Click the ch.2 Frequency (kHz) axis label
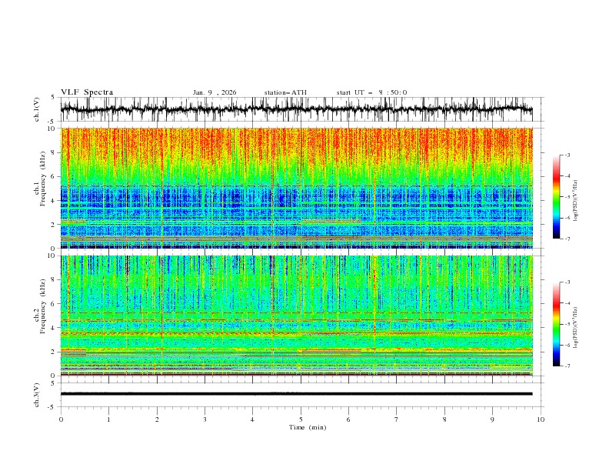The height and width of the screenshot is (471, 609). pyautogui.click(x=40, y=306)
